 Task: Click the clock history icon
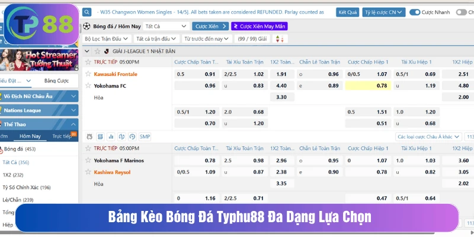[x=132, y=137]
